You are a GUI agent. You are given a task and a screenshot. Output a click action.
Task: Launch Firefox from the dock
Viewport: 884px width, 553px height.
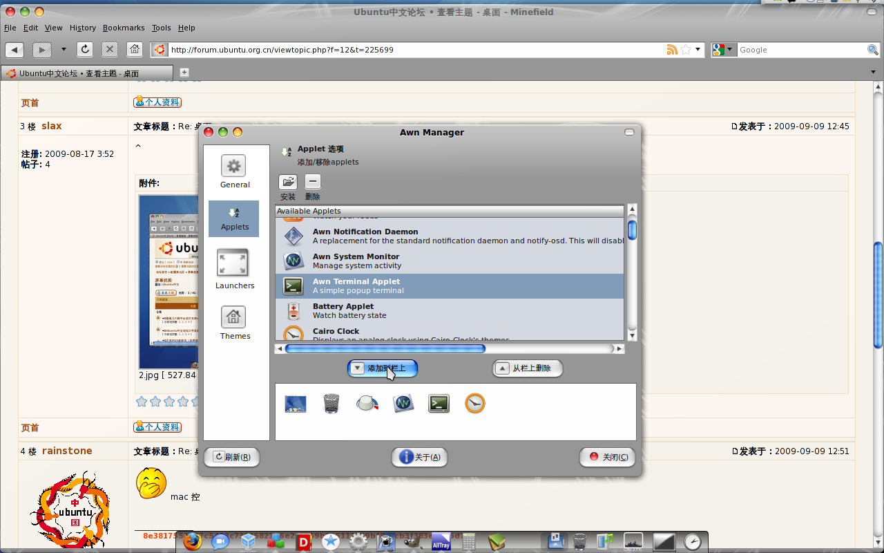click(x=193, y=541)
